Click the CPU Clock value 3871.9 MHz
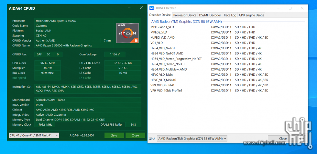 48,63
